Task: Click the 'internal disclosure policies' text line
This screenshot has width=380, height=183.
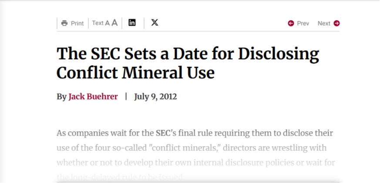Action: [x=196, y=163]
